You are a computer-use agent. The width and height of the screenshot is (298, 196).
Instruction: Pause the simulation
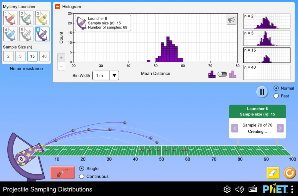[262, 92]
